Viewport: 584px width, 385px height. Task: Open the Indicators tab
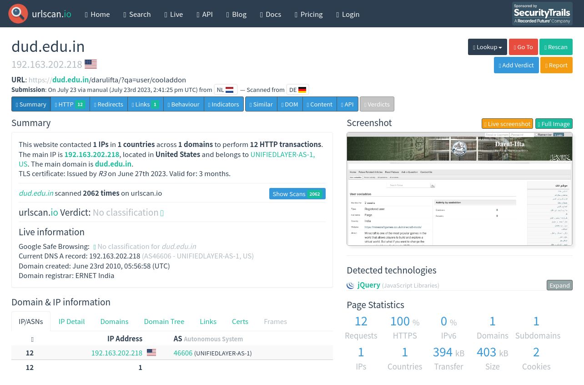pyautogui.click(x=223, y=104)
